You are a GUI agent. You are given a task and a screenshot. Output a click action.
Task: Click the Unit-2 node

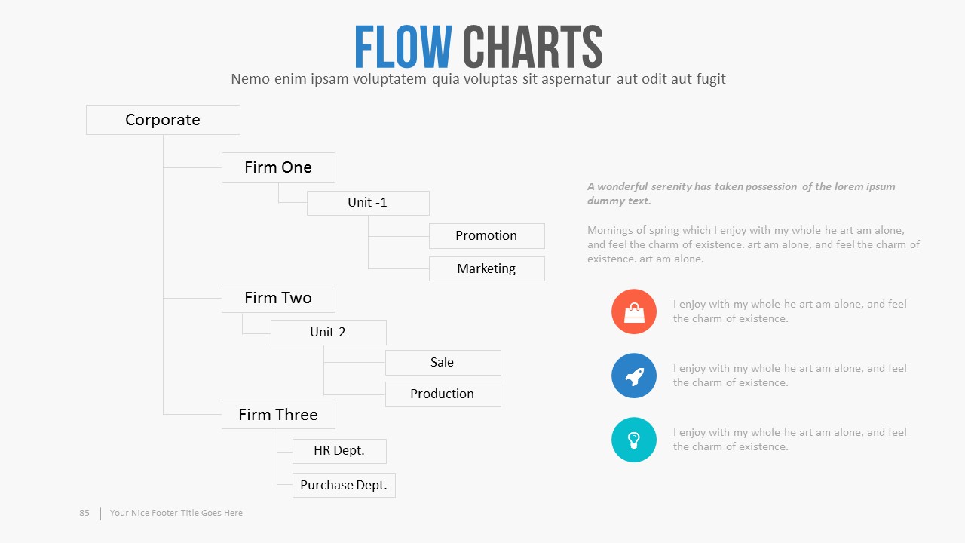328,333
